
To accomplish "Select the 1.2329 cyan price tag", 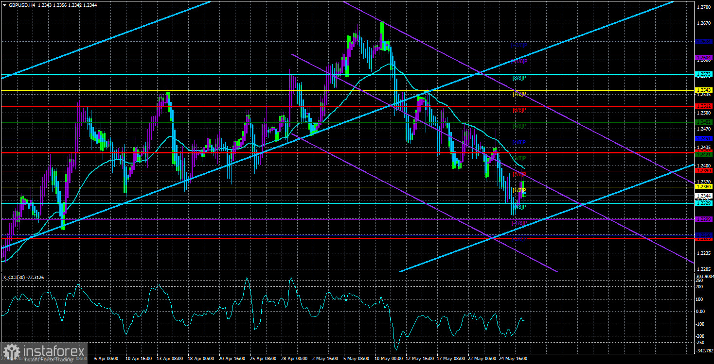I will coord(704,203).
